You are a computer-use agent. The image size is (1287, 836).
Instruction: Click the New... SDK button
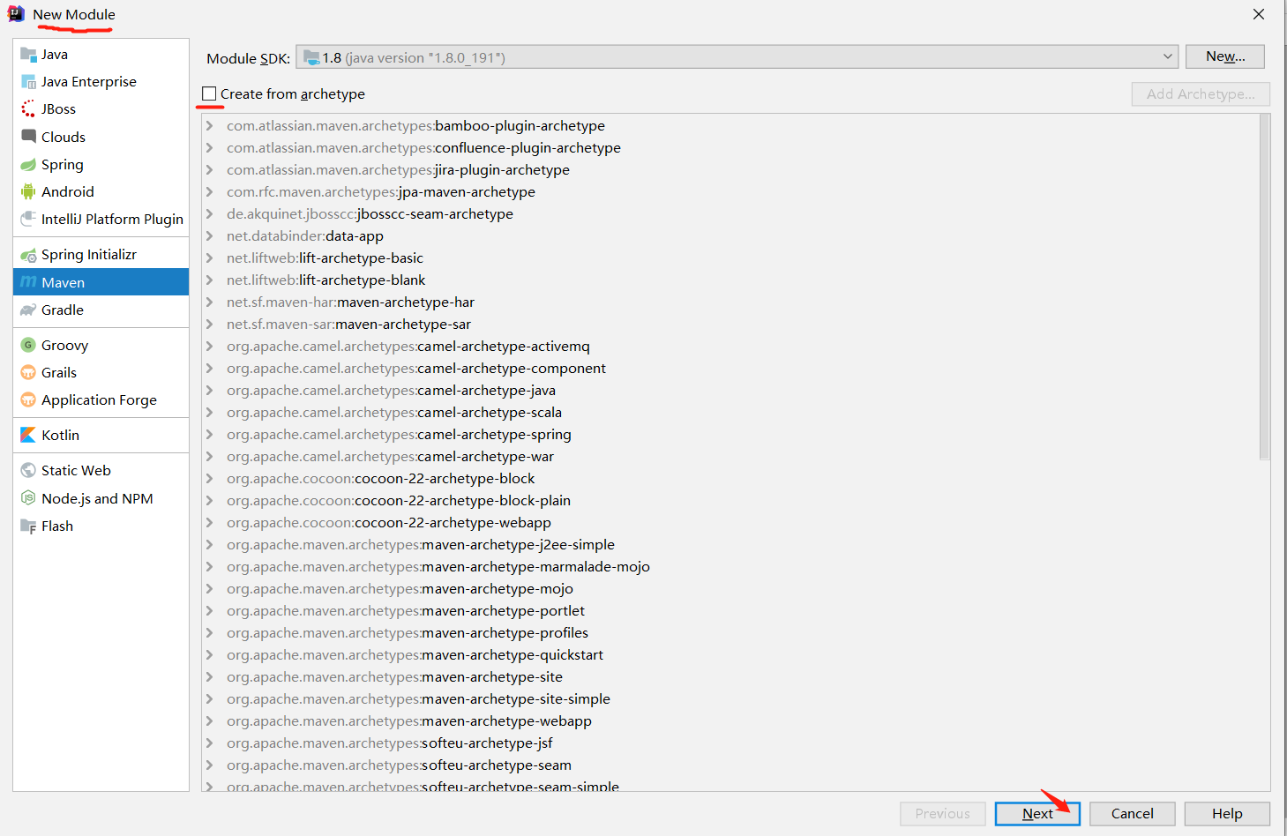(x=1225, y=56)
